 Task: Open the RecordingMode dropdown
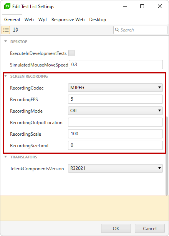click(x=115, y=111)
